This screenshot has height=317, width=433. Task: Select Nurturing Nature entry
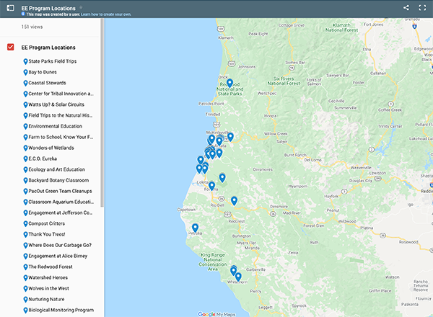coord(46,299)
